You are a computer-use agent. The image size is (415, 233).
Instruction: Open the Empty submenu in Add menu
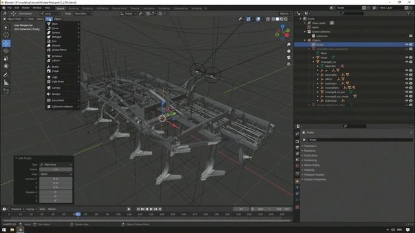63,67
